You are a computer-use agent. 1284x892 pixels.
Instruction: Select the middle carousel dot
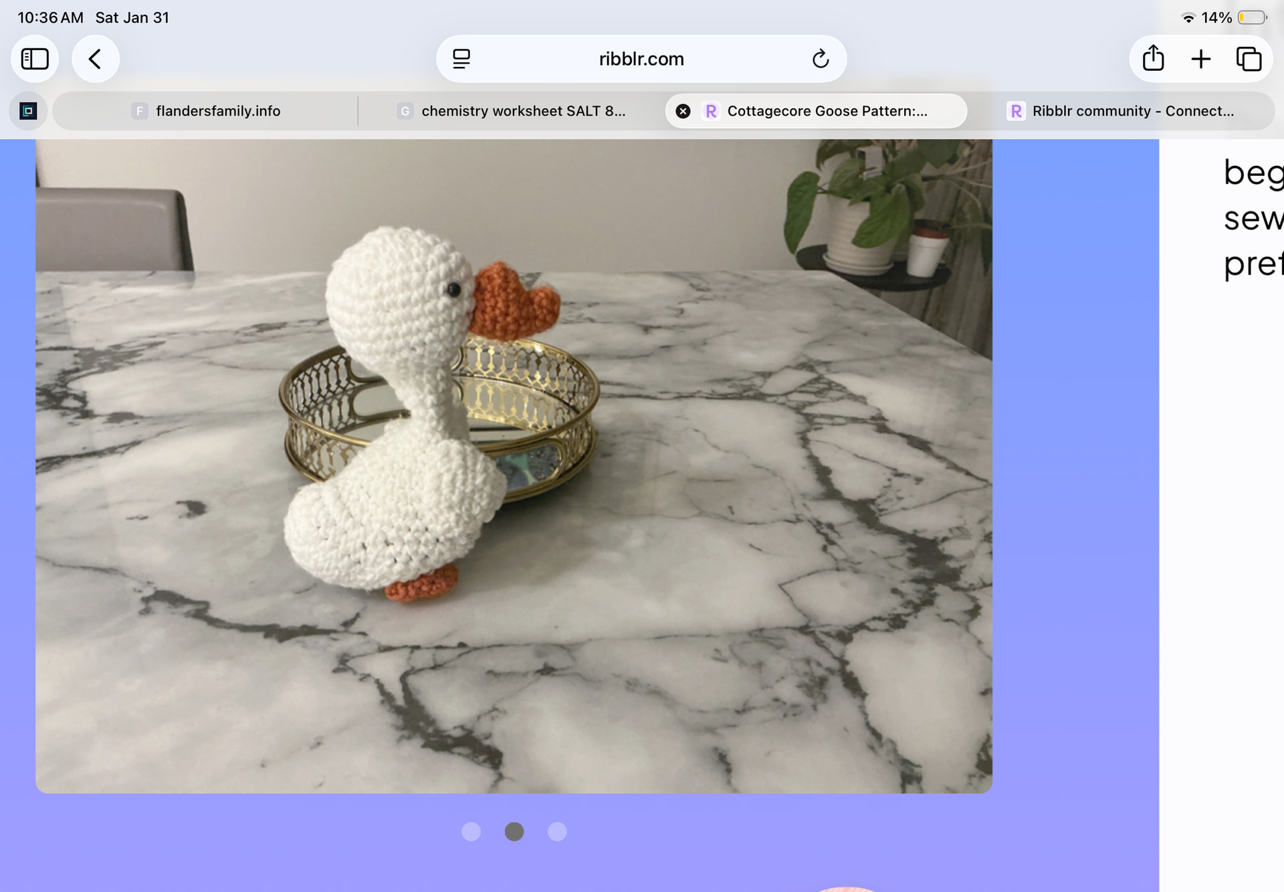click(x=514, y=831)
